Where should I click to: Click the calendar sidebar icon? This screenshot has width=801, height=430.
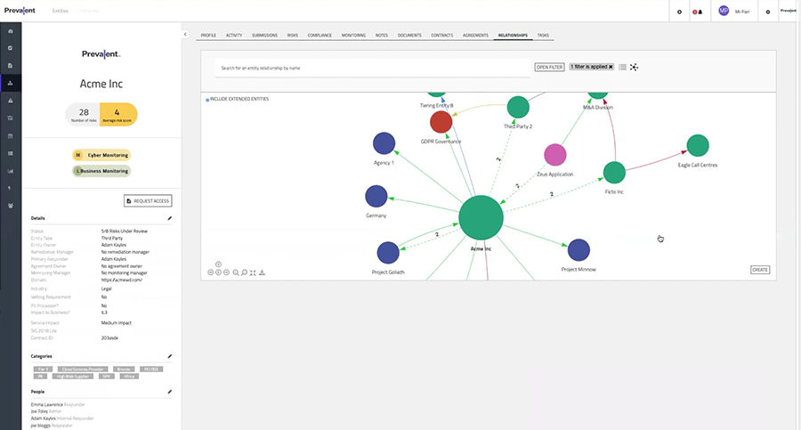(10, 136)
